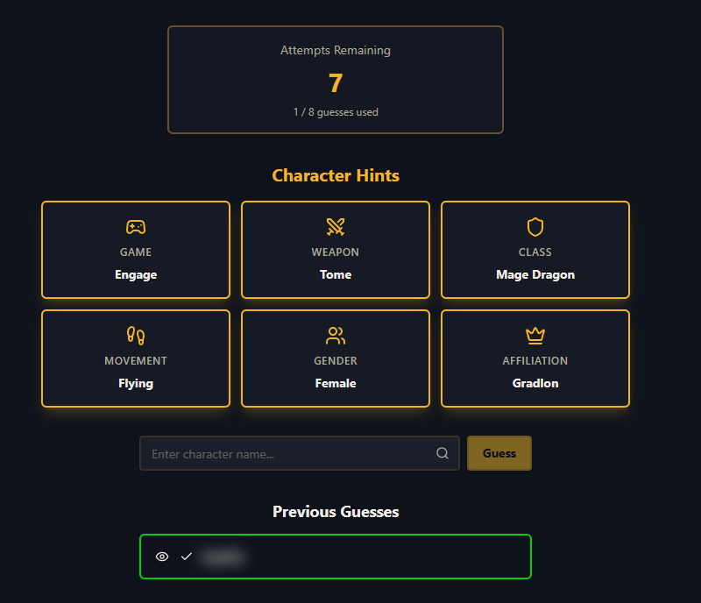Click the Mage Dragon class value
This screenshot has width=701, height=603.
(535, 274)
